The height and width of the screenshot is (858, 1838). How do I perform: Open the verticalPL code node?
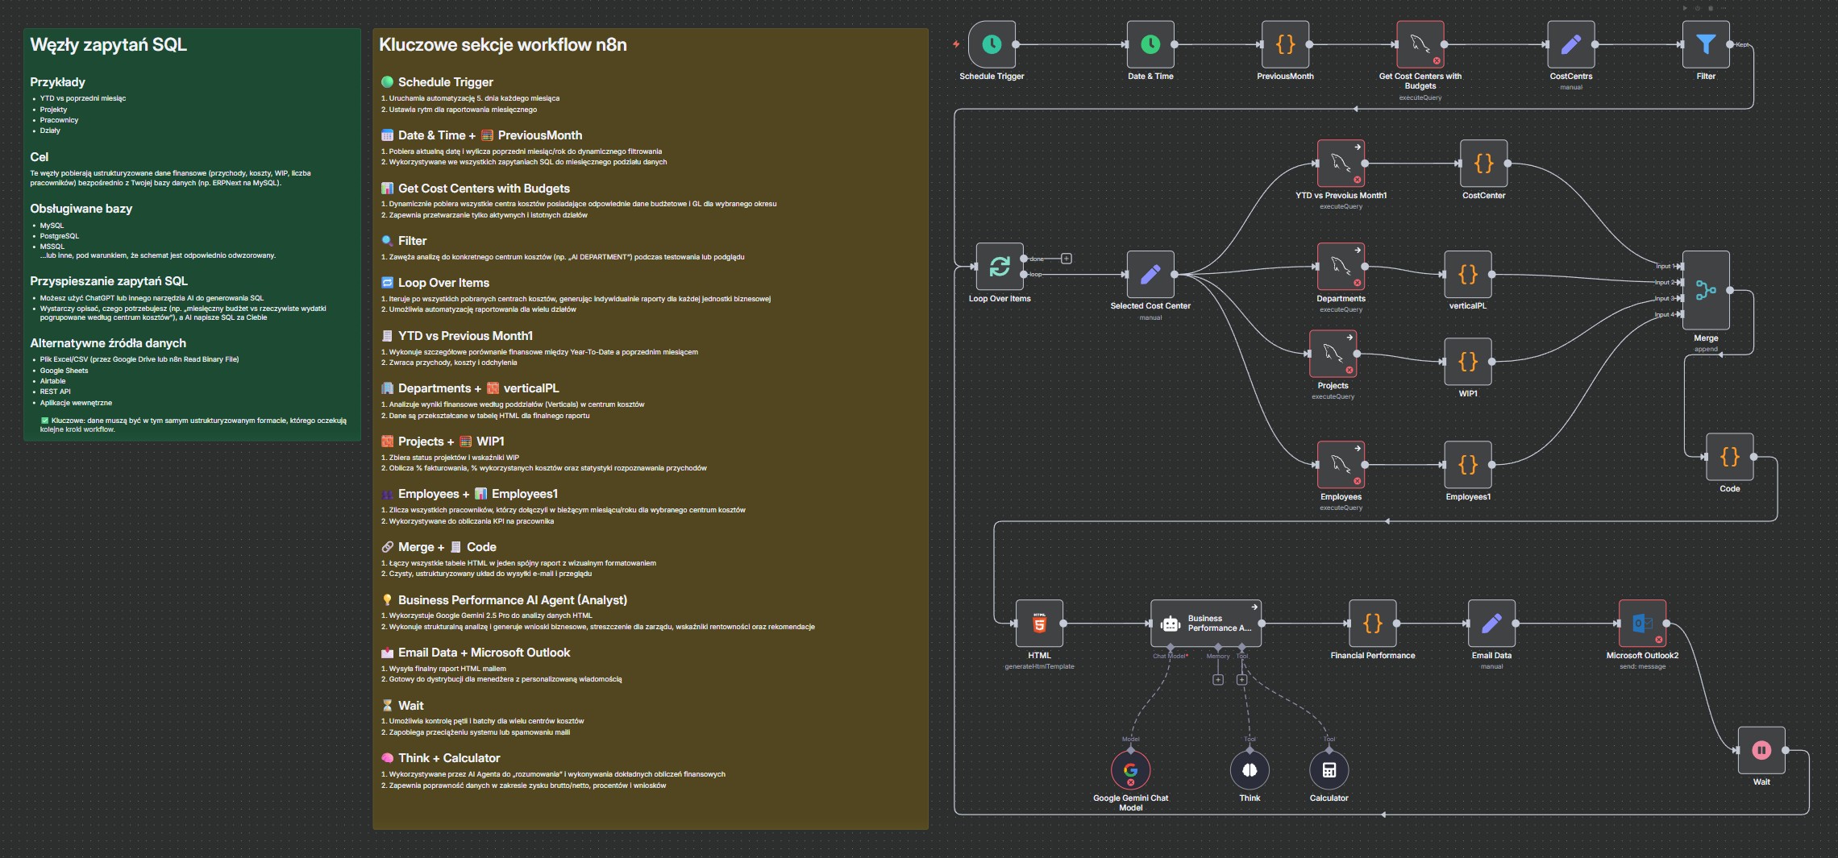[1468, 274]
